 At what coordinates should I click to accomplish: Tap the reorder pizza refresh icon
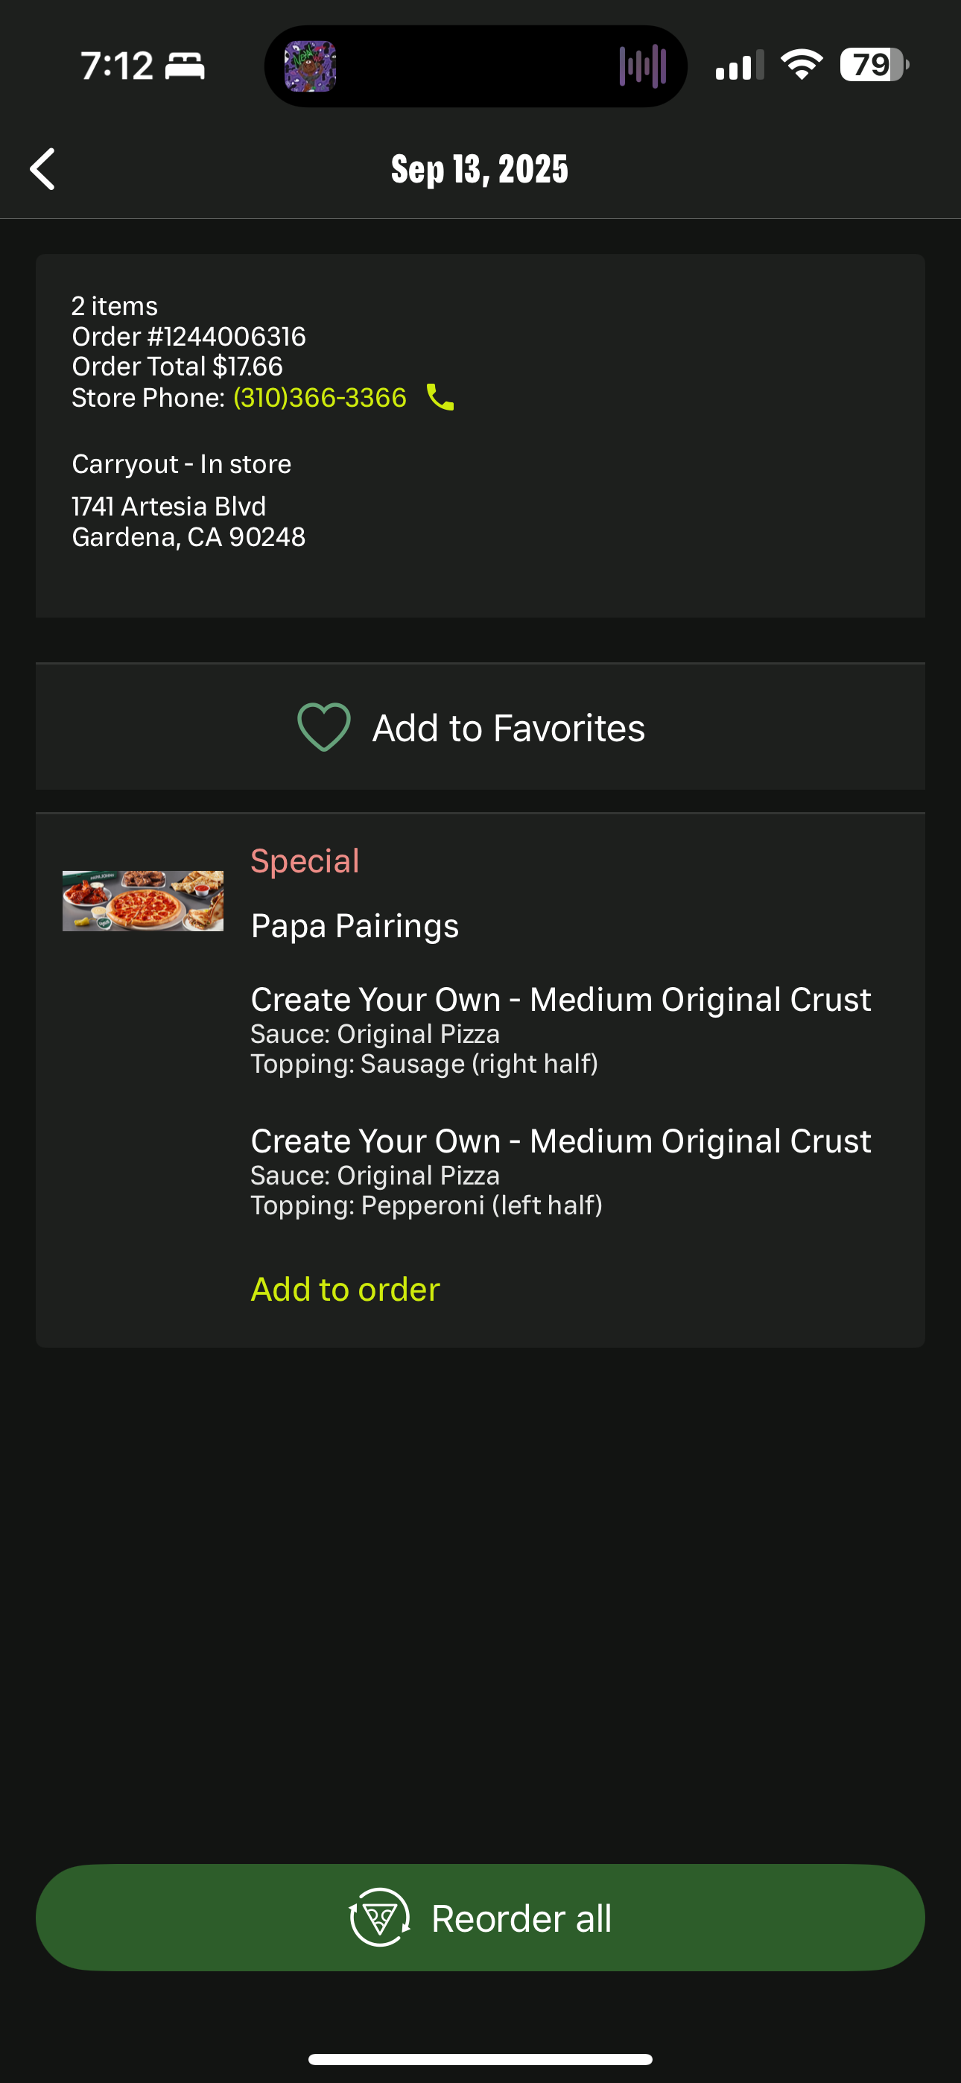tap(379, 1917)
